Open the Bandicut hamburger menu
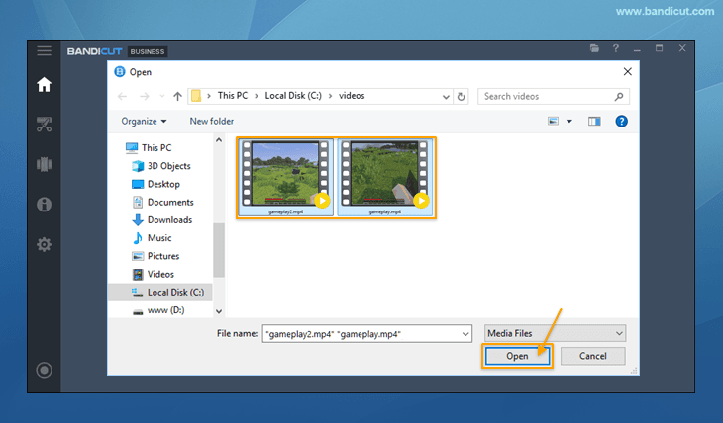723x423 pixels. pyautogui.click(x=45, y=51)
